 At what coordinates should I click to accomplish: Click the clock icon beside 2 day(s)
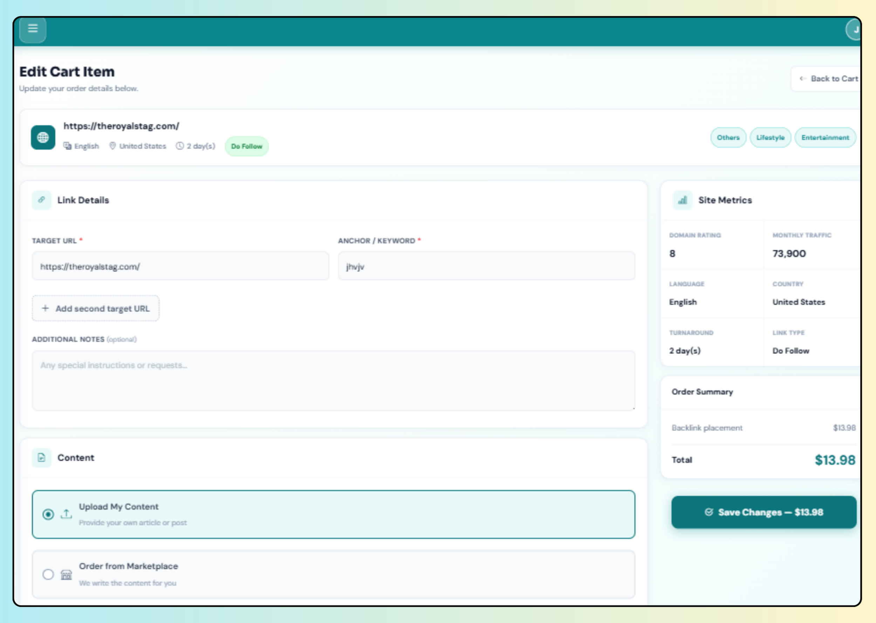pyautogui.click(x=180, y=146)
